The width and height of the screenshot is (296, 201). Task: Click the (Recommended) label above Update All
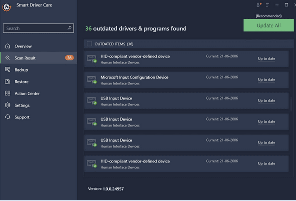tap(269, 16)
